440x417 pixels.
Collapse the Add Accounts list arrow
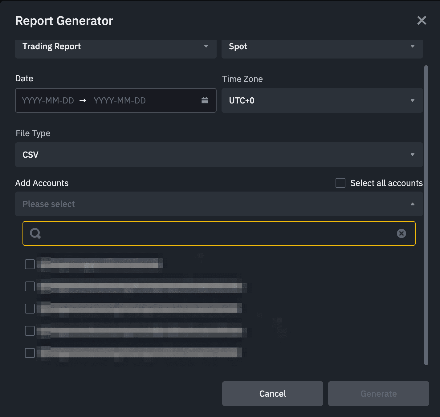[412, 204]
